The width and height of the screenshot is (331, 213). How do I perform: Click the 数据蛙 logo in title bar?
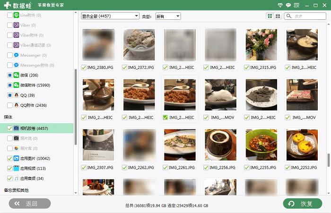coord(18,5)
